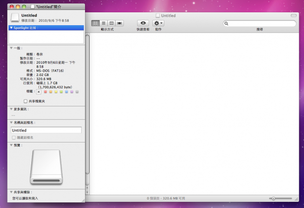
Task: Click the MS-DOS (FAT16) format value
Action: pyautogui.click(x=50, y=71)
